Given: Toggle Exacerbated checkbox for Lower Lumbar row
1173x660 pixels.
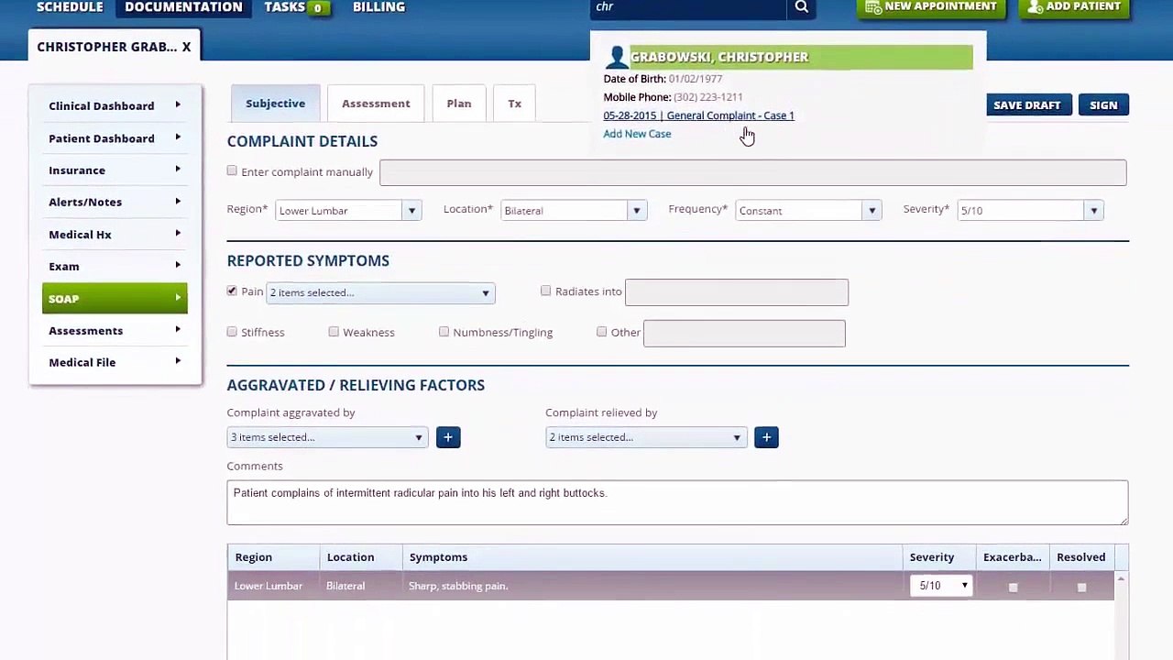Looking at the screenshot, I should point(1013,587).
